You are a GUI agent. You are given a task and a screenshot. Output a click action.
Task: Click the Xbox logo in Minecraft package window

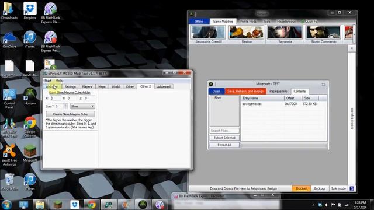coord(211,84)
